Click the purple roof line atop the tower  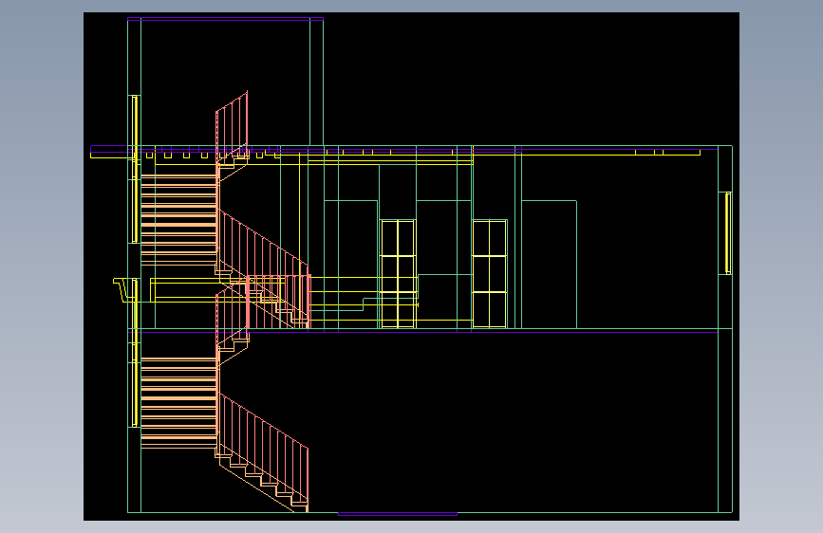225,19
